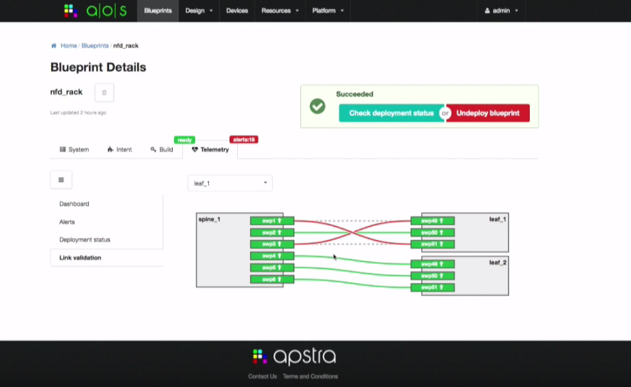Open Alerts in the telemetry sidebar

[67, 222]
